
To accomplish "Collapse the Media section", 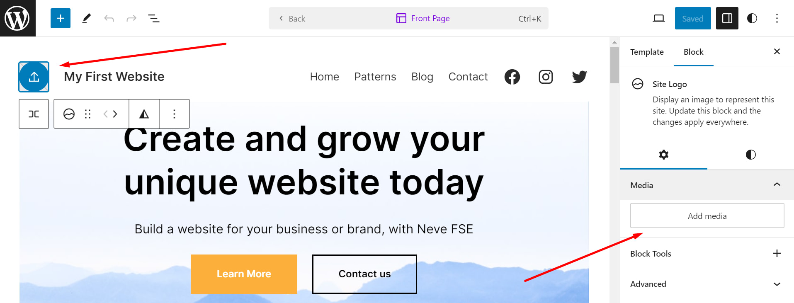I will (776, 185).
